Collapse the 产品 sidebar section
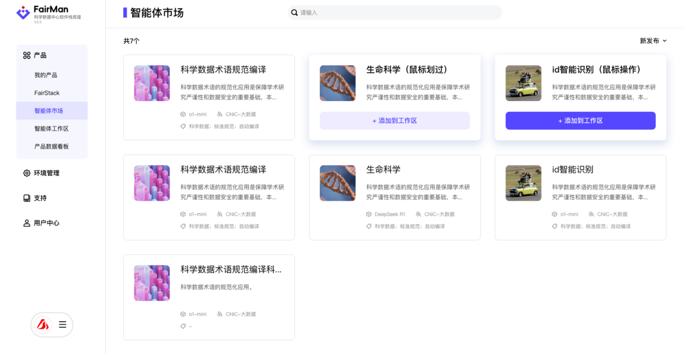Viewport: 683px width, 354px height. 40,55
